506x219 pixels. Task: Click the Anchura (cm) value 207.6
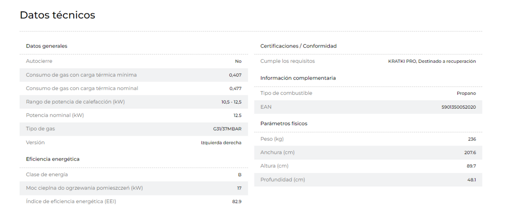pos(470,153)
